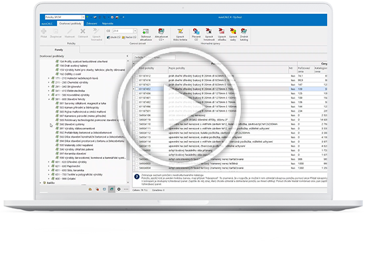Switch to the Zobrazení ribbon tab
The image size is (365, 253).
point(92,23)
